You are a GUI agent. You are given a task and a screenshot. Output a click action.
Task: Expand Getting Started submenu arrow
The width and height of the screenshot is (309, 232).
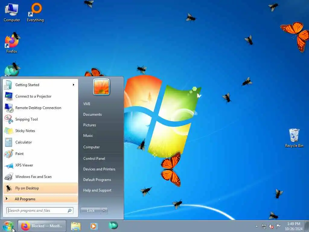74,85
